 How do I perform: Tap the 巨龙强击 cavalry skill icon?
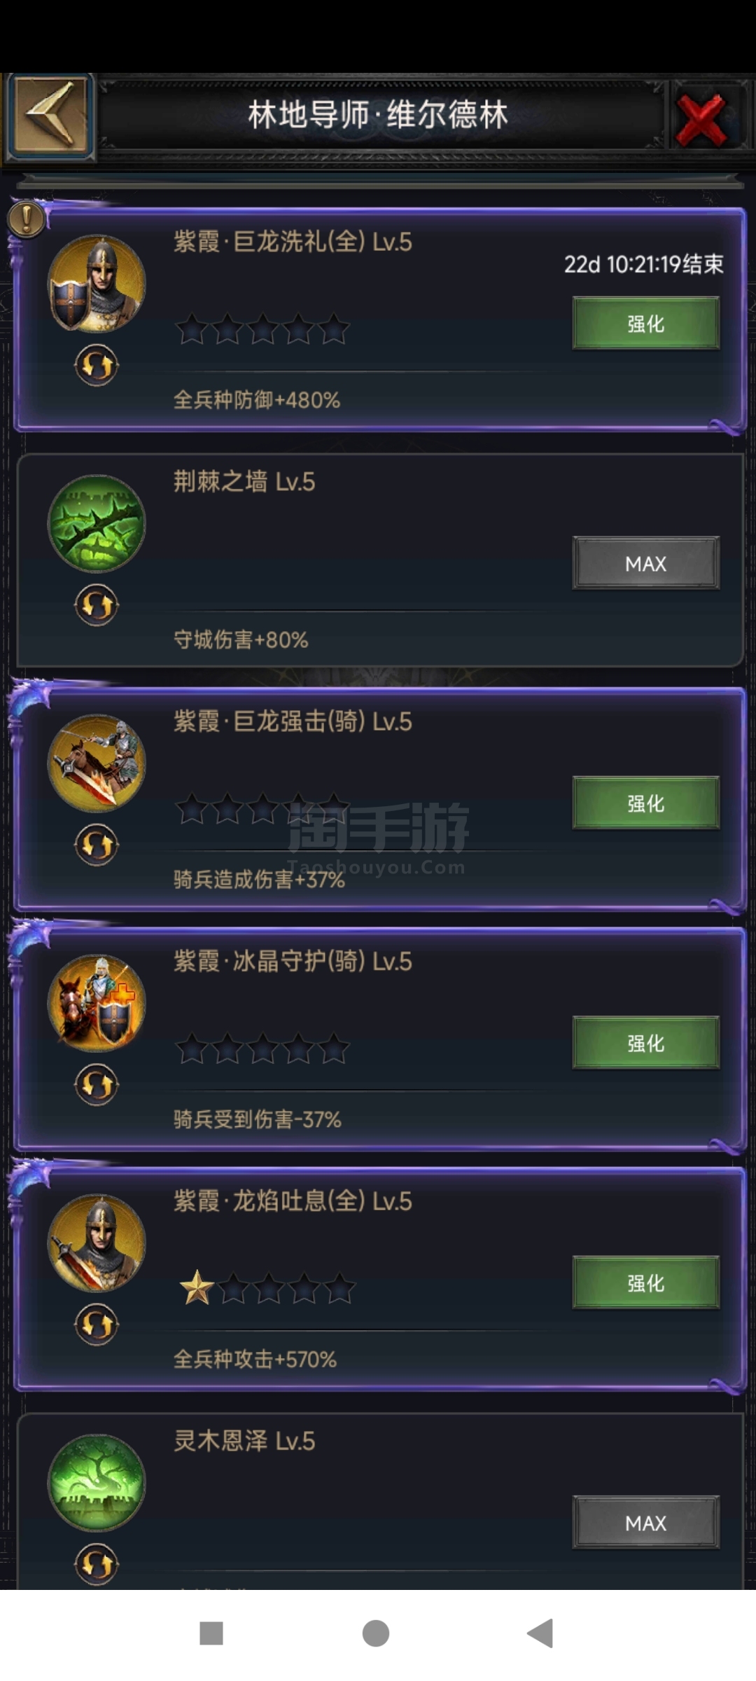pyautogui.click(x=97, y=763)
